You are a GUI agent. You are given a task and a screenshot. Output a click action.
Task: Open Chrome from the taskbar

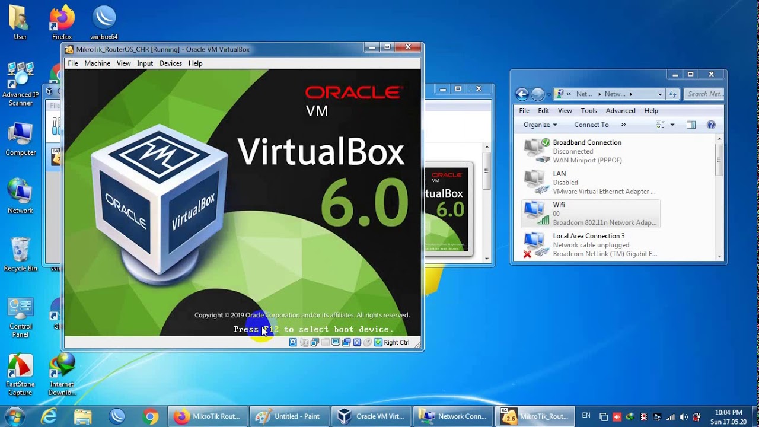coord(151,416)
